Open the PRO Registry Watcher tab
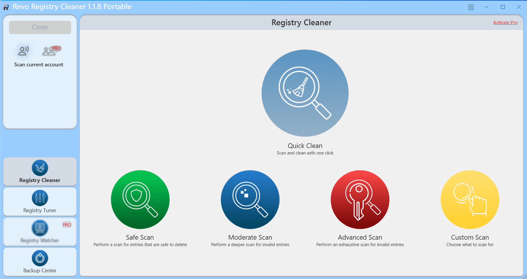Screen dimensions: 527x279 [x=40, y=232]
